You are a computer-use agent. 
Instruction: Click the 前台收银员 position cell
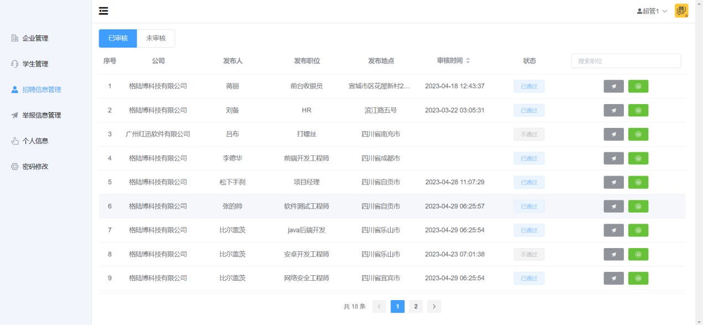coord(307,86)
